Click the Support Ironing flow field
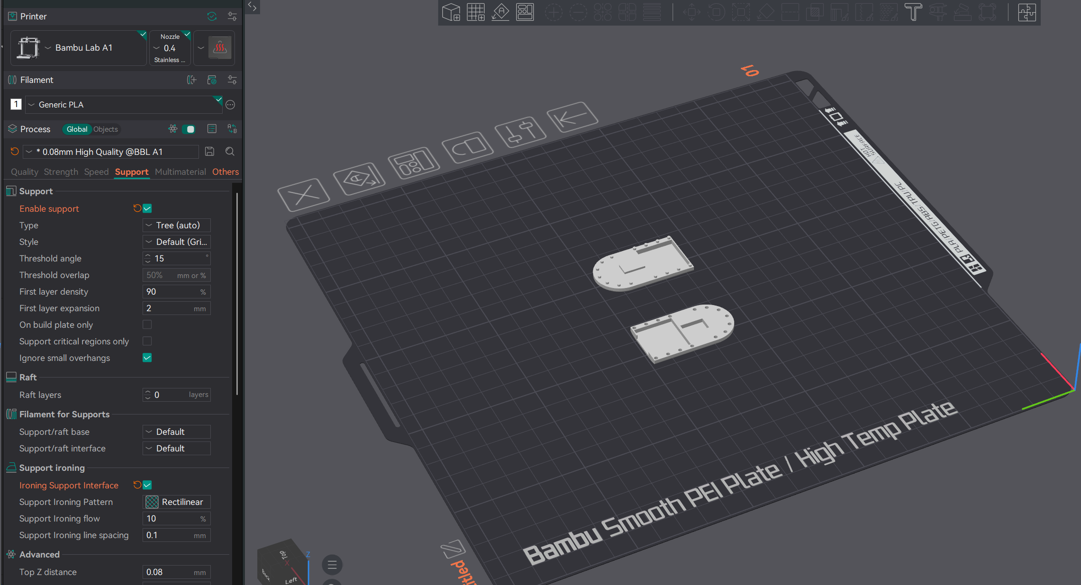 (x=177, y=518)
